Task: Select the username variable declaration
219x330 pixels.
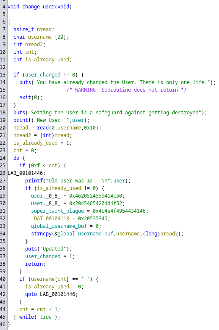Action: [40, 37]
